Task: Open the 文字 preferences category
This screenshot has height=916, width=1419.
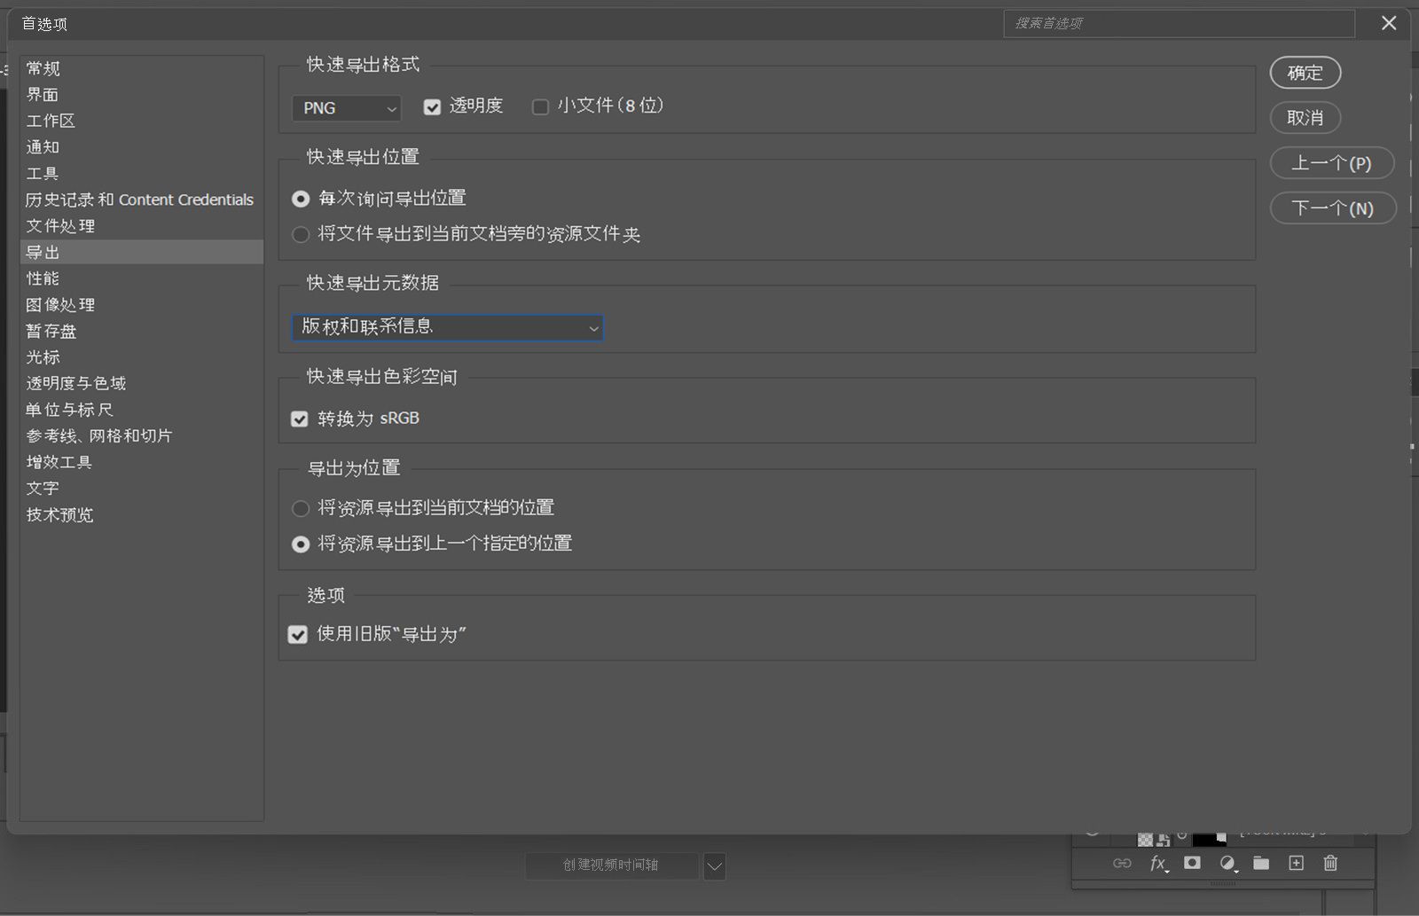Action: tap(142, 488)
